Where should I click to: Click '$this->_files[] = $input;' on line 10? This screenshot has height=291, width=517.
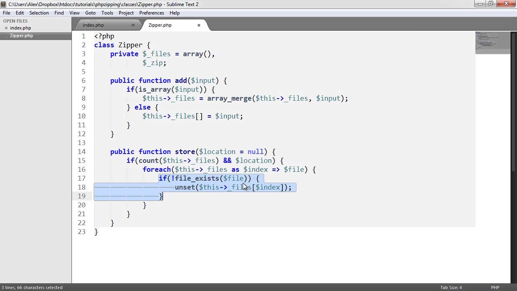point(193,116)
